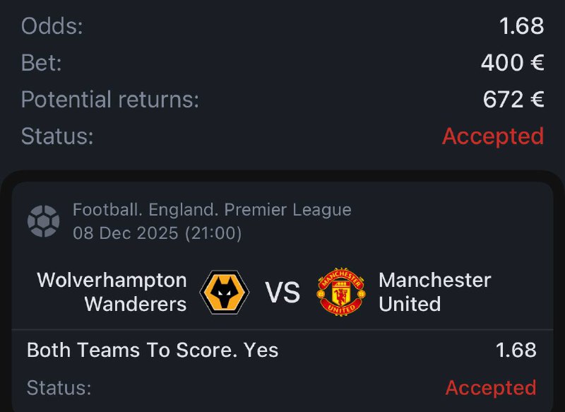The height and width of the screenshot is (412, 565).
Task: Tap the Odds label at the top
Action: coord(52,26)
